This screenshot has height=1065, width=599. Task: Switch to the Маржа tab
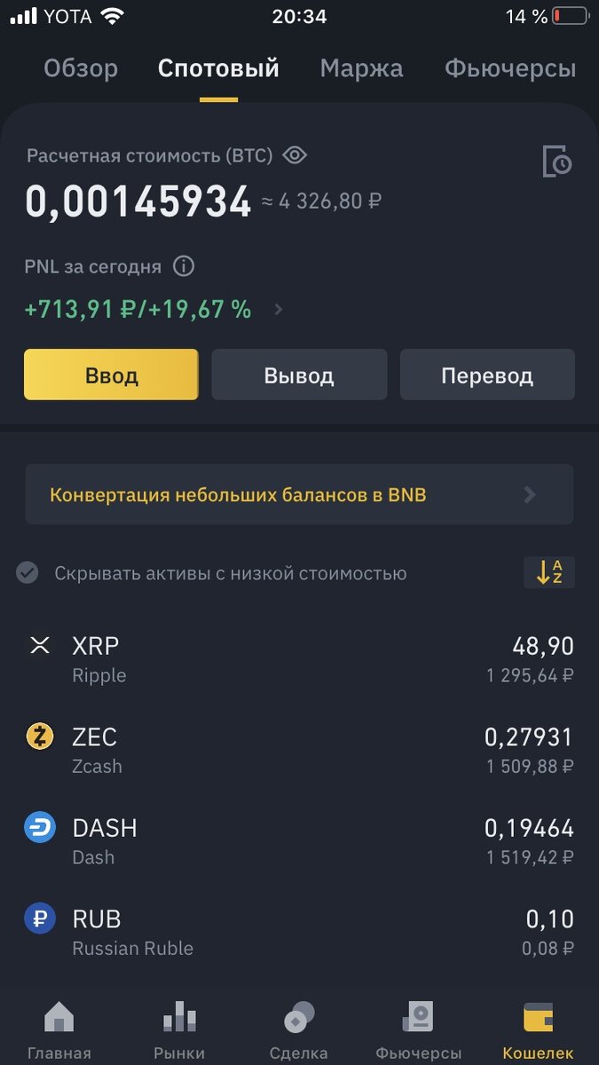[x=361, y=68]
